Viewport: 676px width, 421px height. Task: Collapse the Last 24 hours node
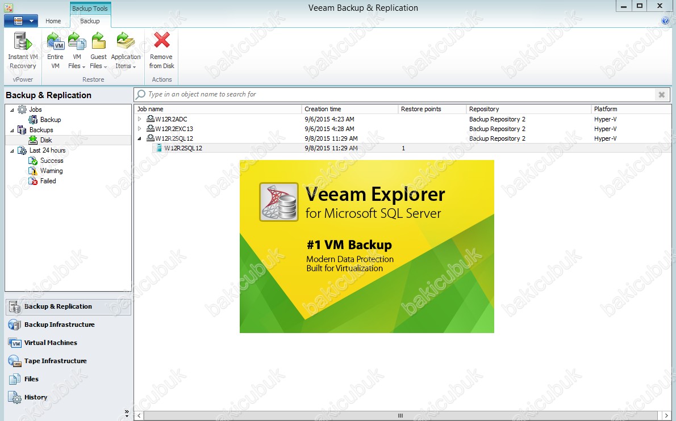(12, 151)
